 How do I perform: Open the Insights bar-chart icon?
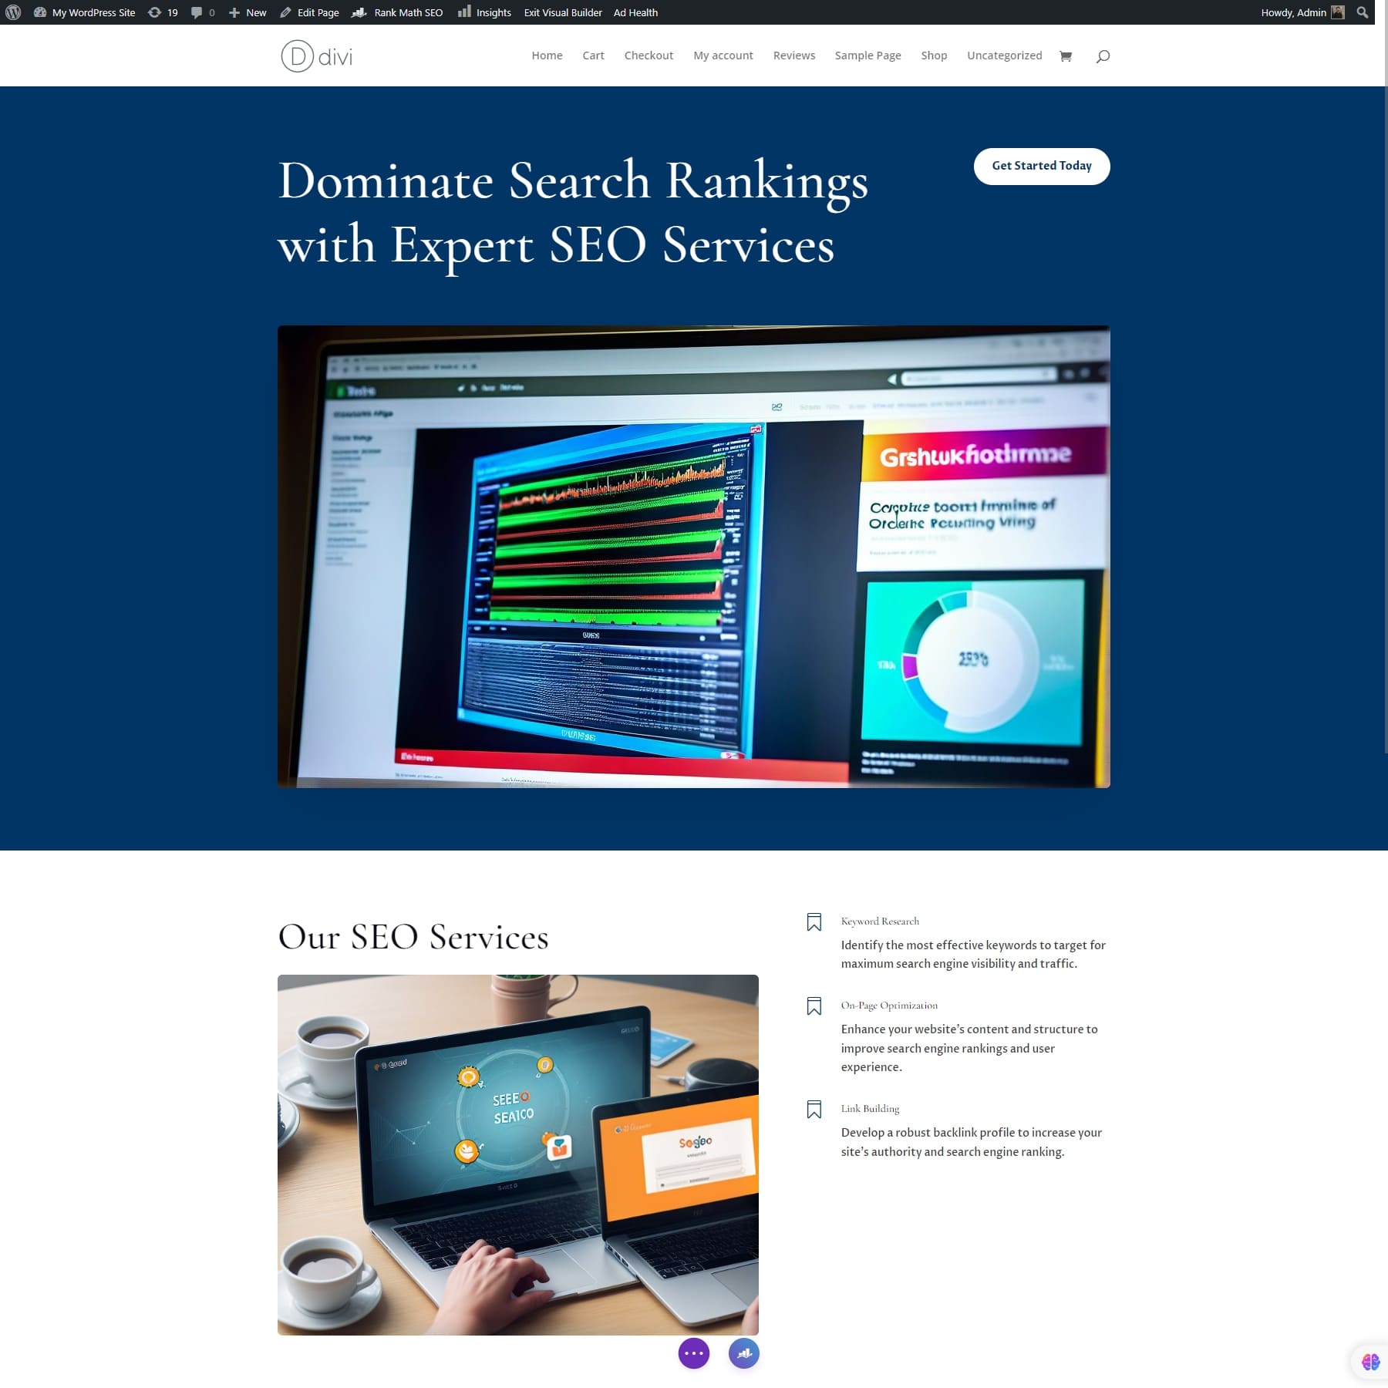pyautogui.click(x=463, y=12)
